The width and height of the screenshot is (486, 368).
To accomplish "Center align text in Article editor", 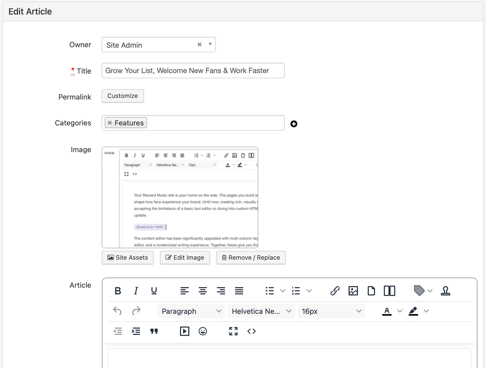I will 203,291.
